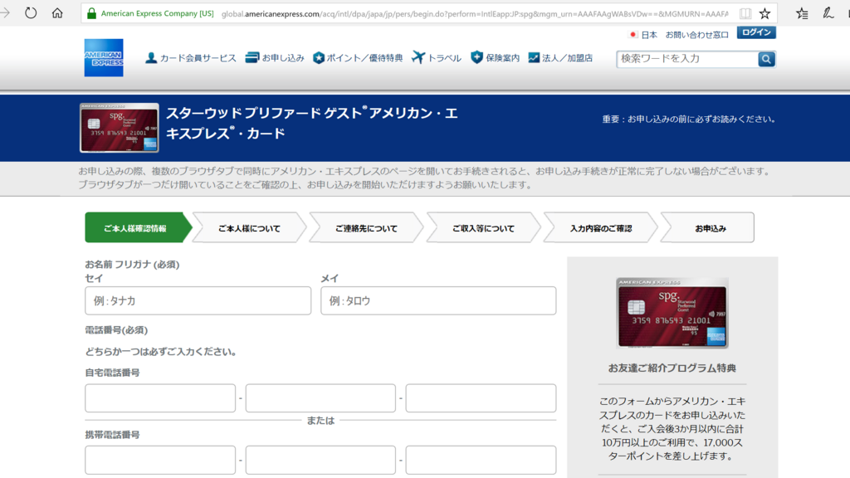Image resolution: width=850 pixels, height=478 pixels.
Task: Open ポイント／優待特典 menu
Action: point(358,58)
